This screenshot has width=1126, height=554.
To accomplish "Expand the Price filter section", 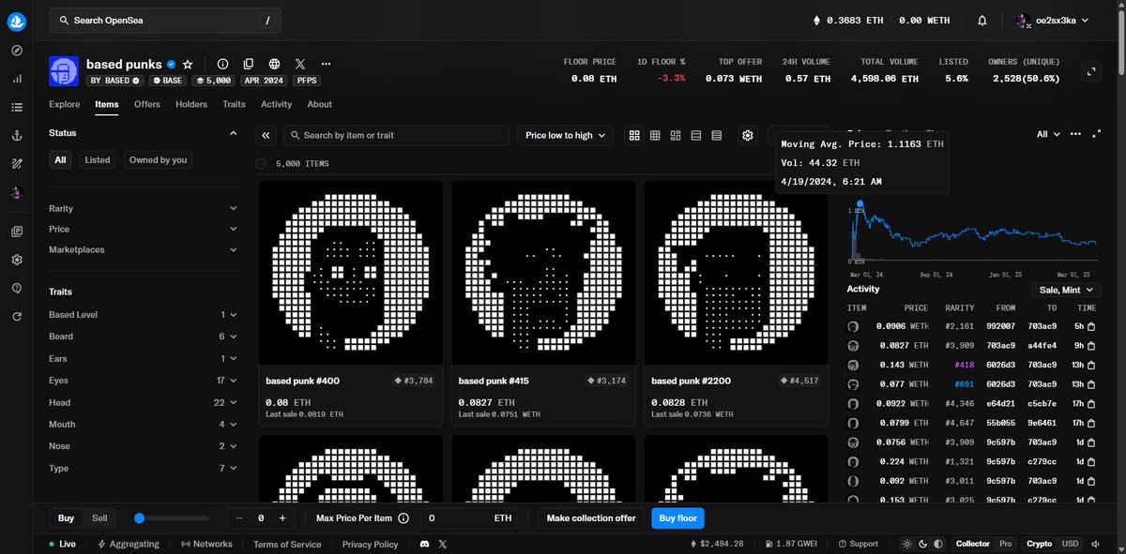I will point(143,229).
